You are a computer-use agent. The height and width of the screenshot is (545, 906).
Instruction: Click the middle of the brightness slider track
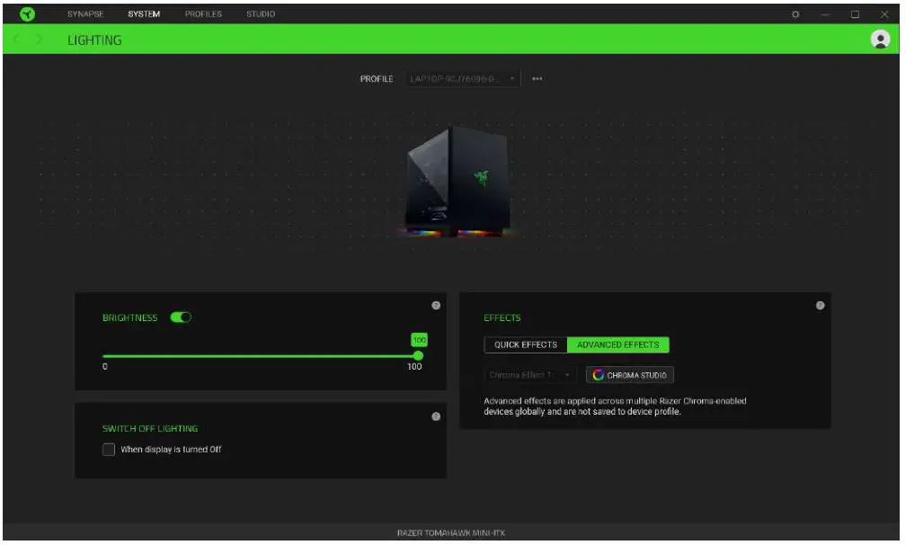point(261,356)
